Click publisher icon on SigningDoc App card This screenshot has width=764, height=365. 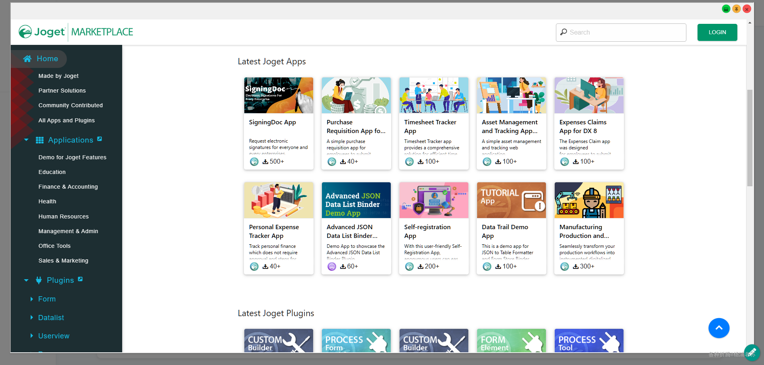click(254, 162)
